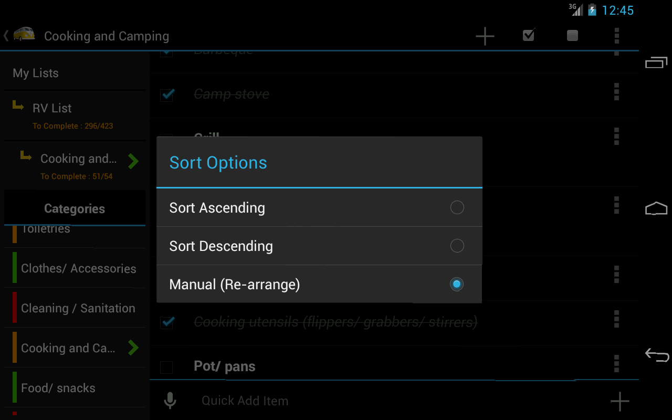Tap the check all items icon
This screenshot has width=672, height=420.
529,35
